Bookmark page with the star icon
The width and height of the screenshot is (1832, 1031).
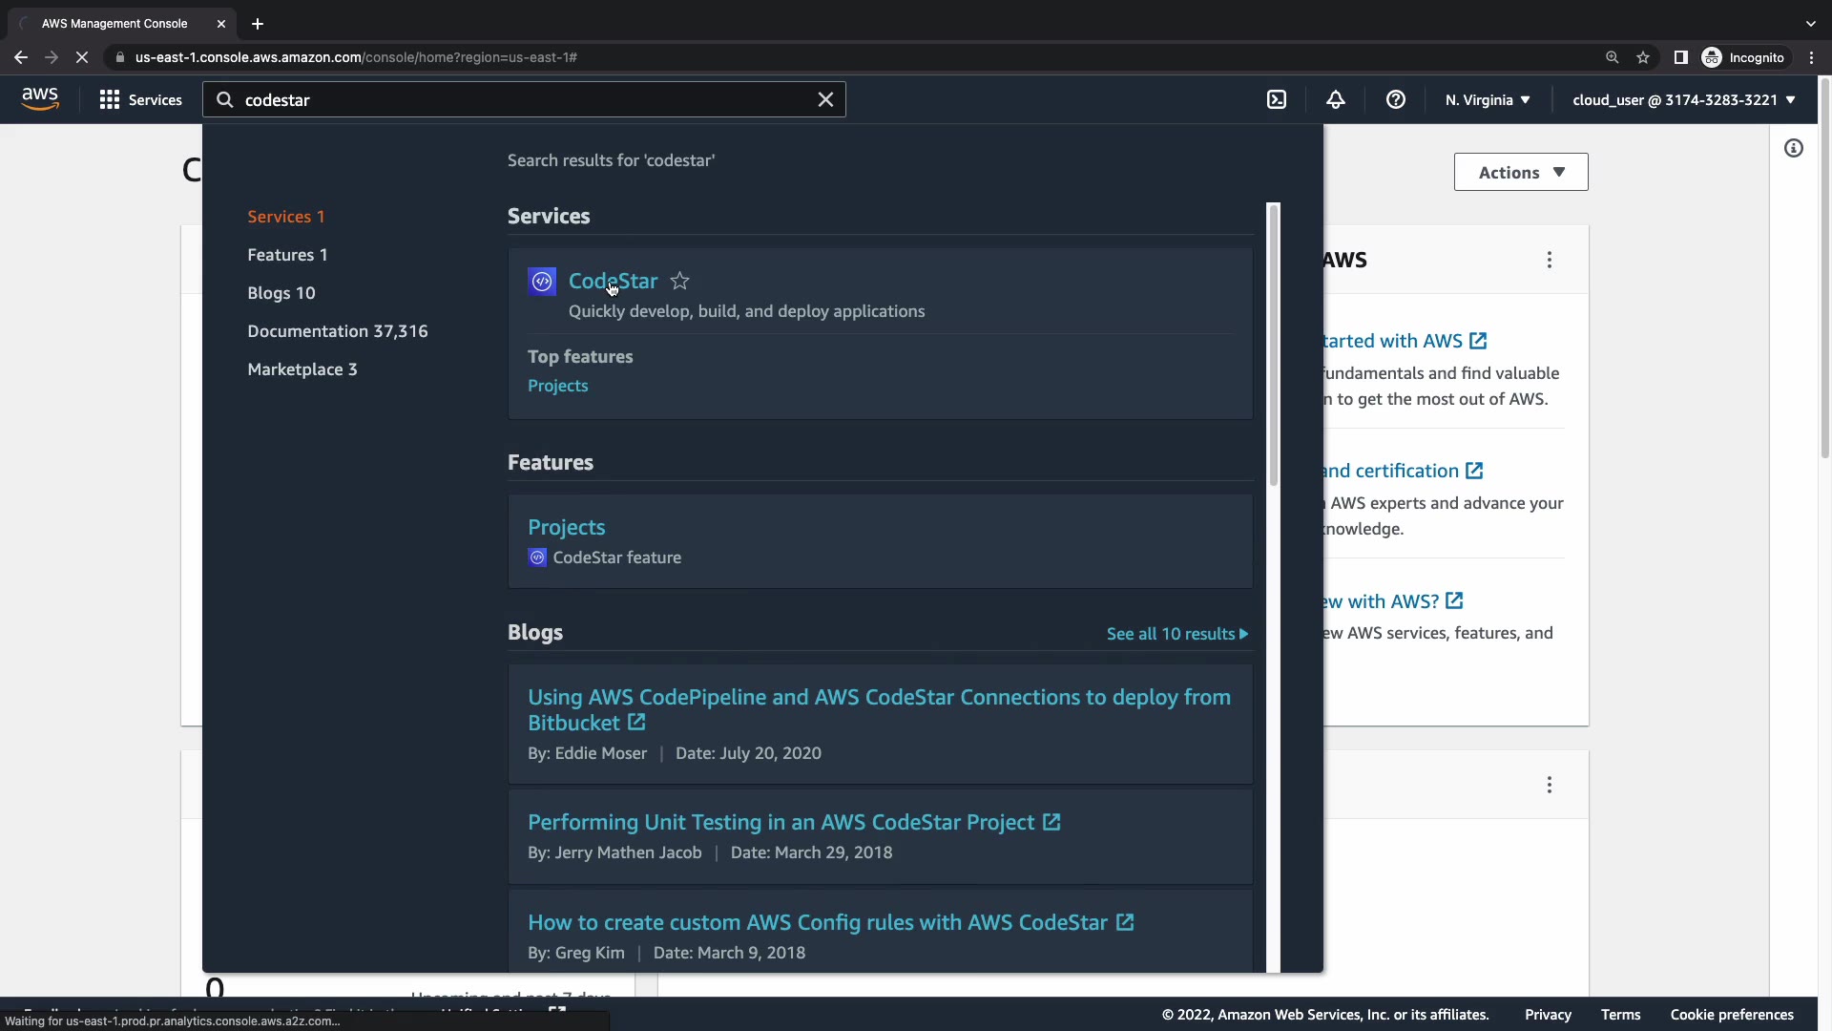pos(1643,57)
